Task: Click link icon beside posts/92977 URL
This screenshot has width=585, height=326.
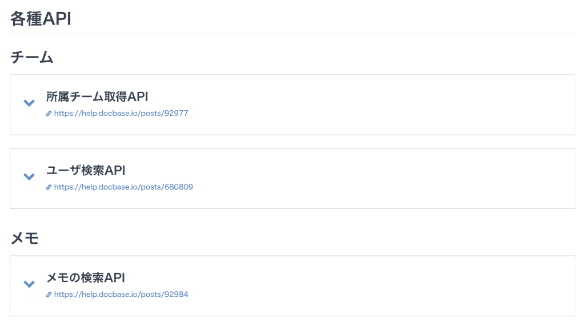Action: [49, 114]
